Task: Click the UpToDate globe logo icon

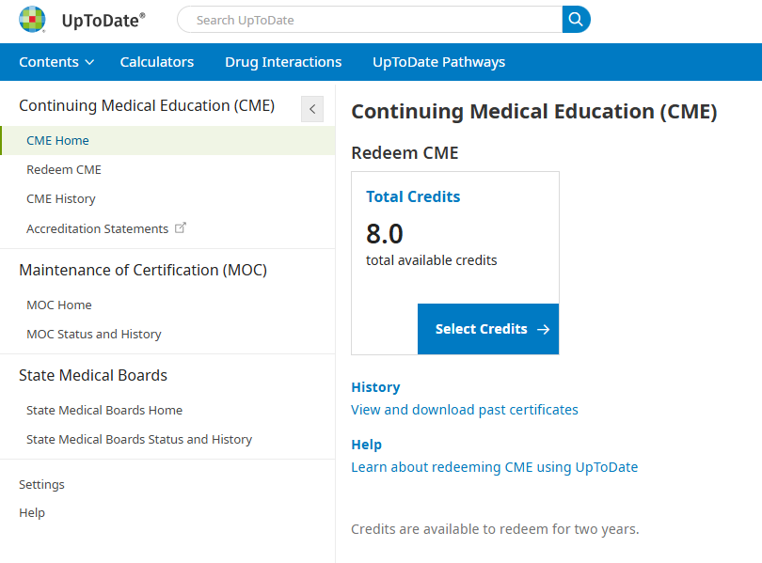Action: coord(32,20)
